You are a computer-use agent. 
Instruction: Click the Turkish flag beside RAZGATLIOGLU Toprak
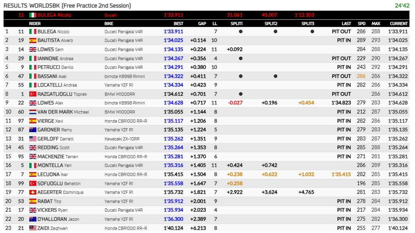click(x=32, y=94)
